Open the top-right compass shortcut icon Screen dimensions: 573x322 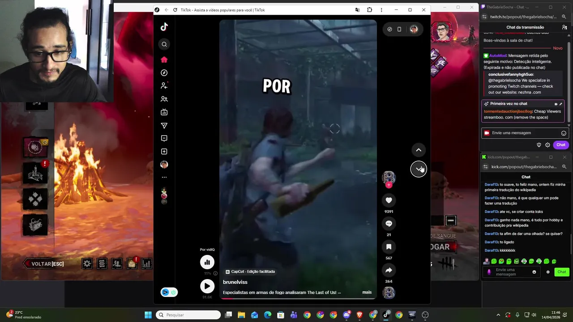pyautogui.click(x=389, y=29)
